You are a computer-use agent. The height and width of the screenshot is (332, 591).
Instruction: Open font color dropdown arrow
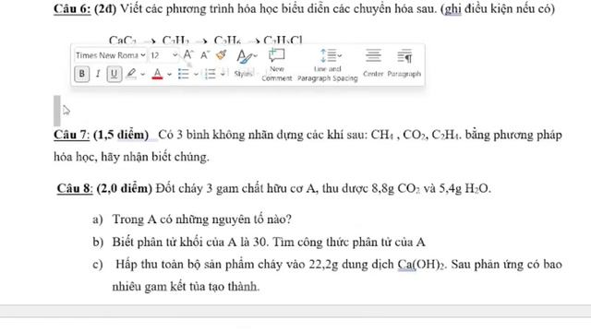coord(170,74)
